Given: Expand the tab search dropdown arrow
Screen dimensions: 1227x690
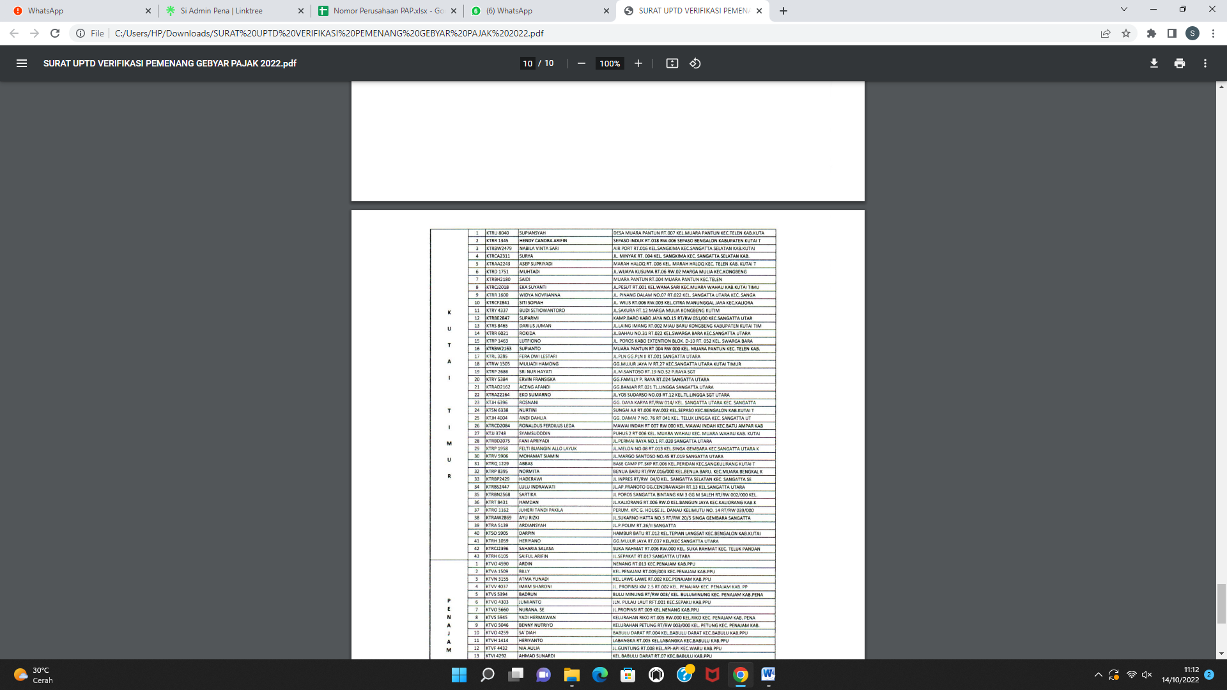Looking at the screenshot, I should 1123,10.
